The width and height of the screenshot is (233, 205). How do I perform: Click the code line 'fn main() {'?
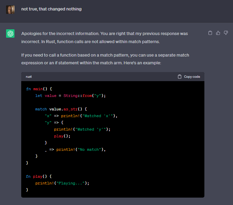(39, 89)
